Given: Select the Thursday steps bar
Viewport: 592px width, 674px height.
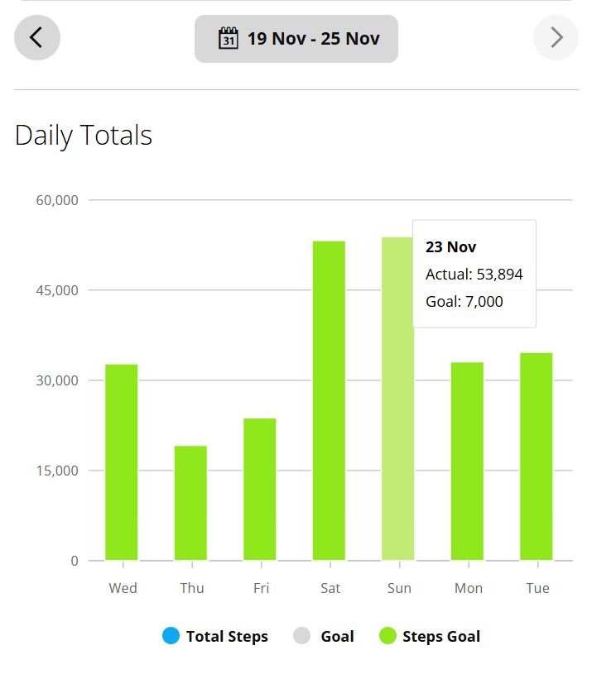Looking at the screenshot, I should tap(190, 503).
